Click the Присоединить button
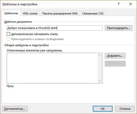 coord(119,28)
